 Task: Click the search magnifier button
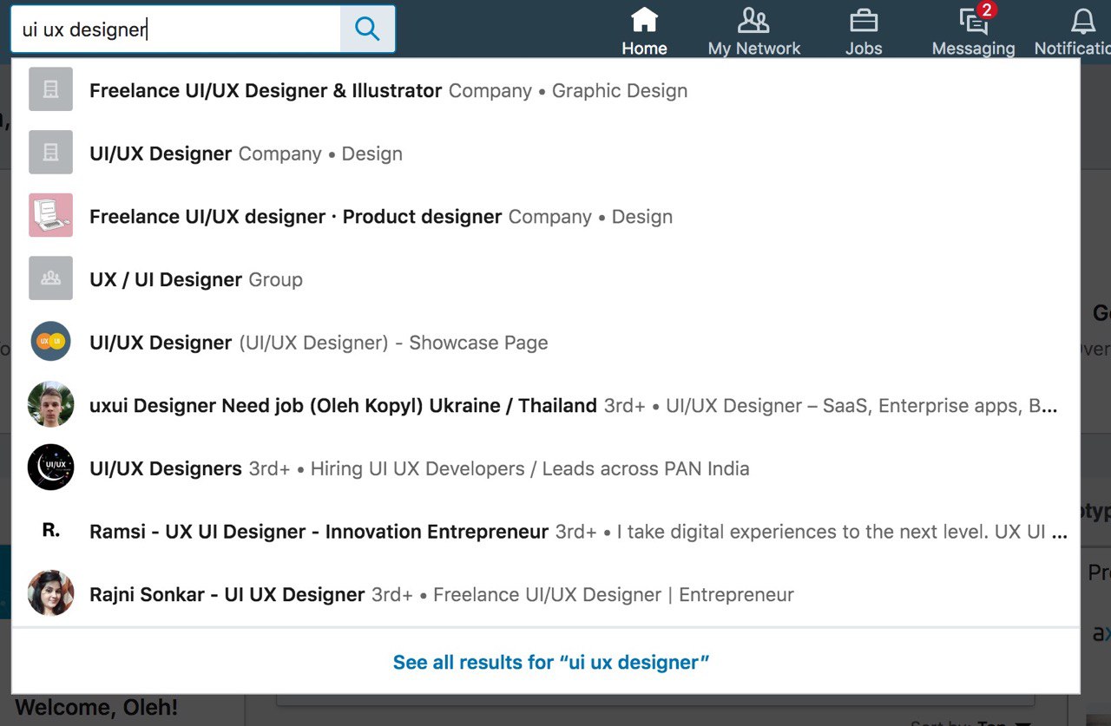pos(367,29)
